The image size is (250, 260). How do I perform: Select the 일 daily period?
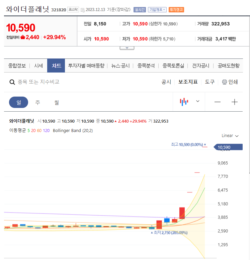[x=19, y=102]
